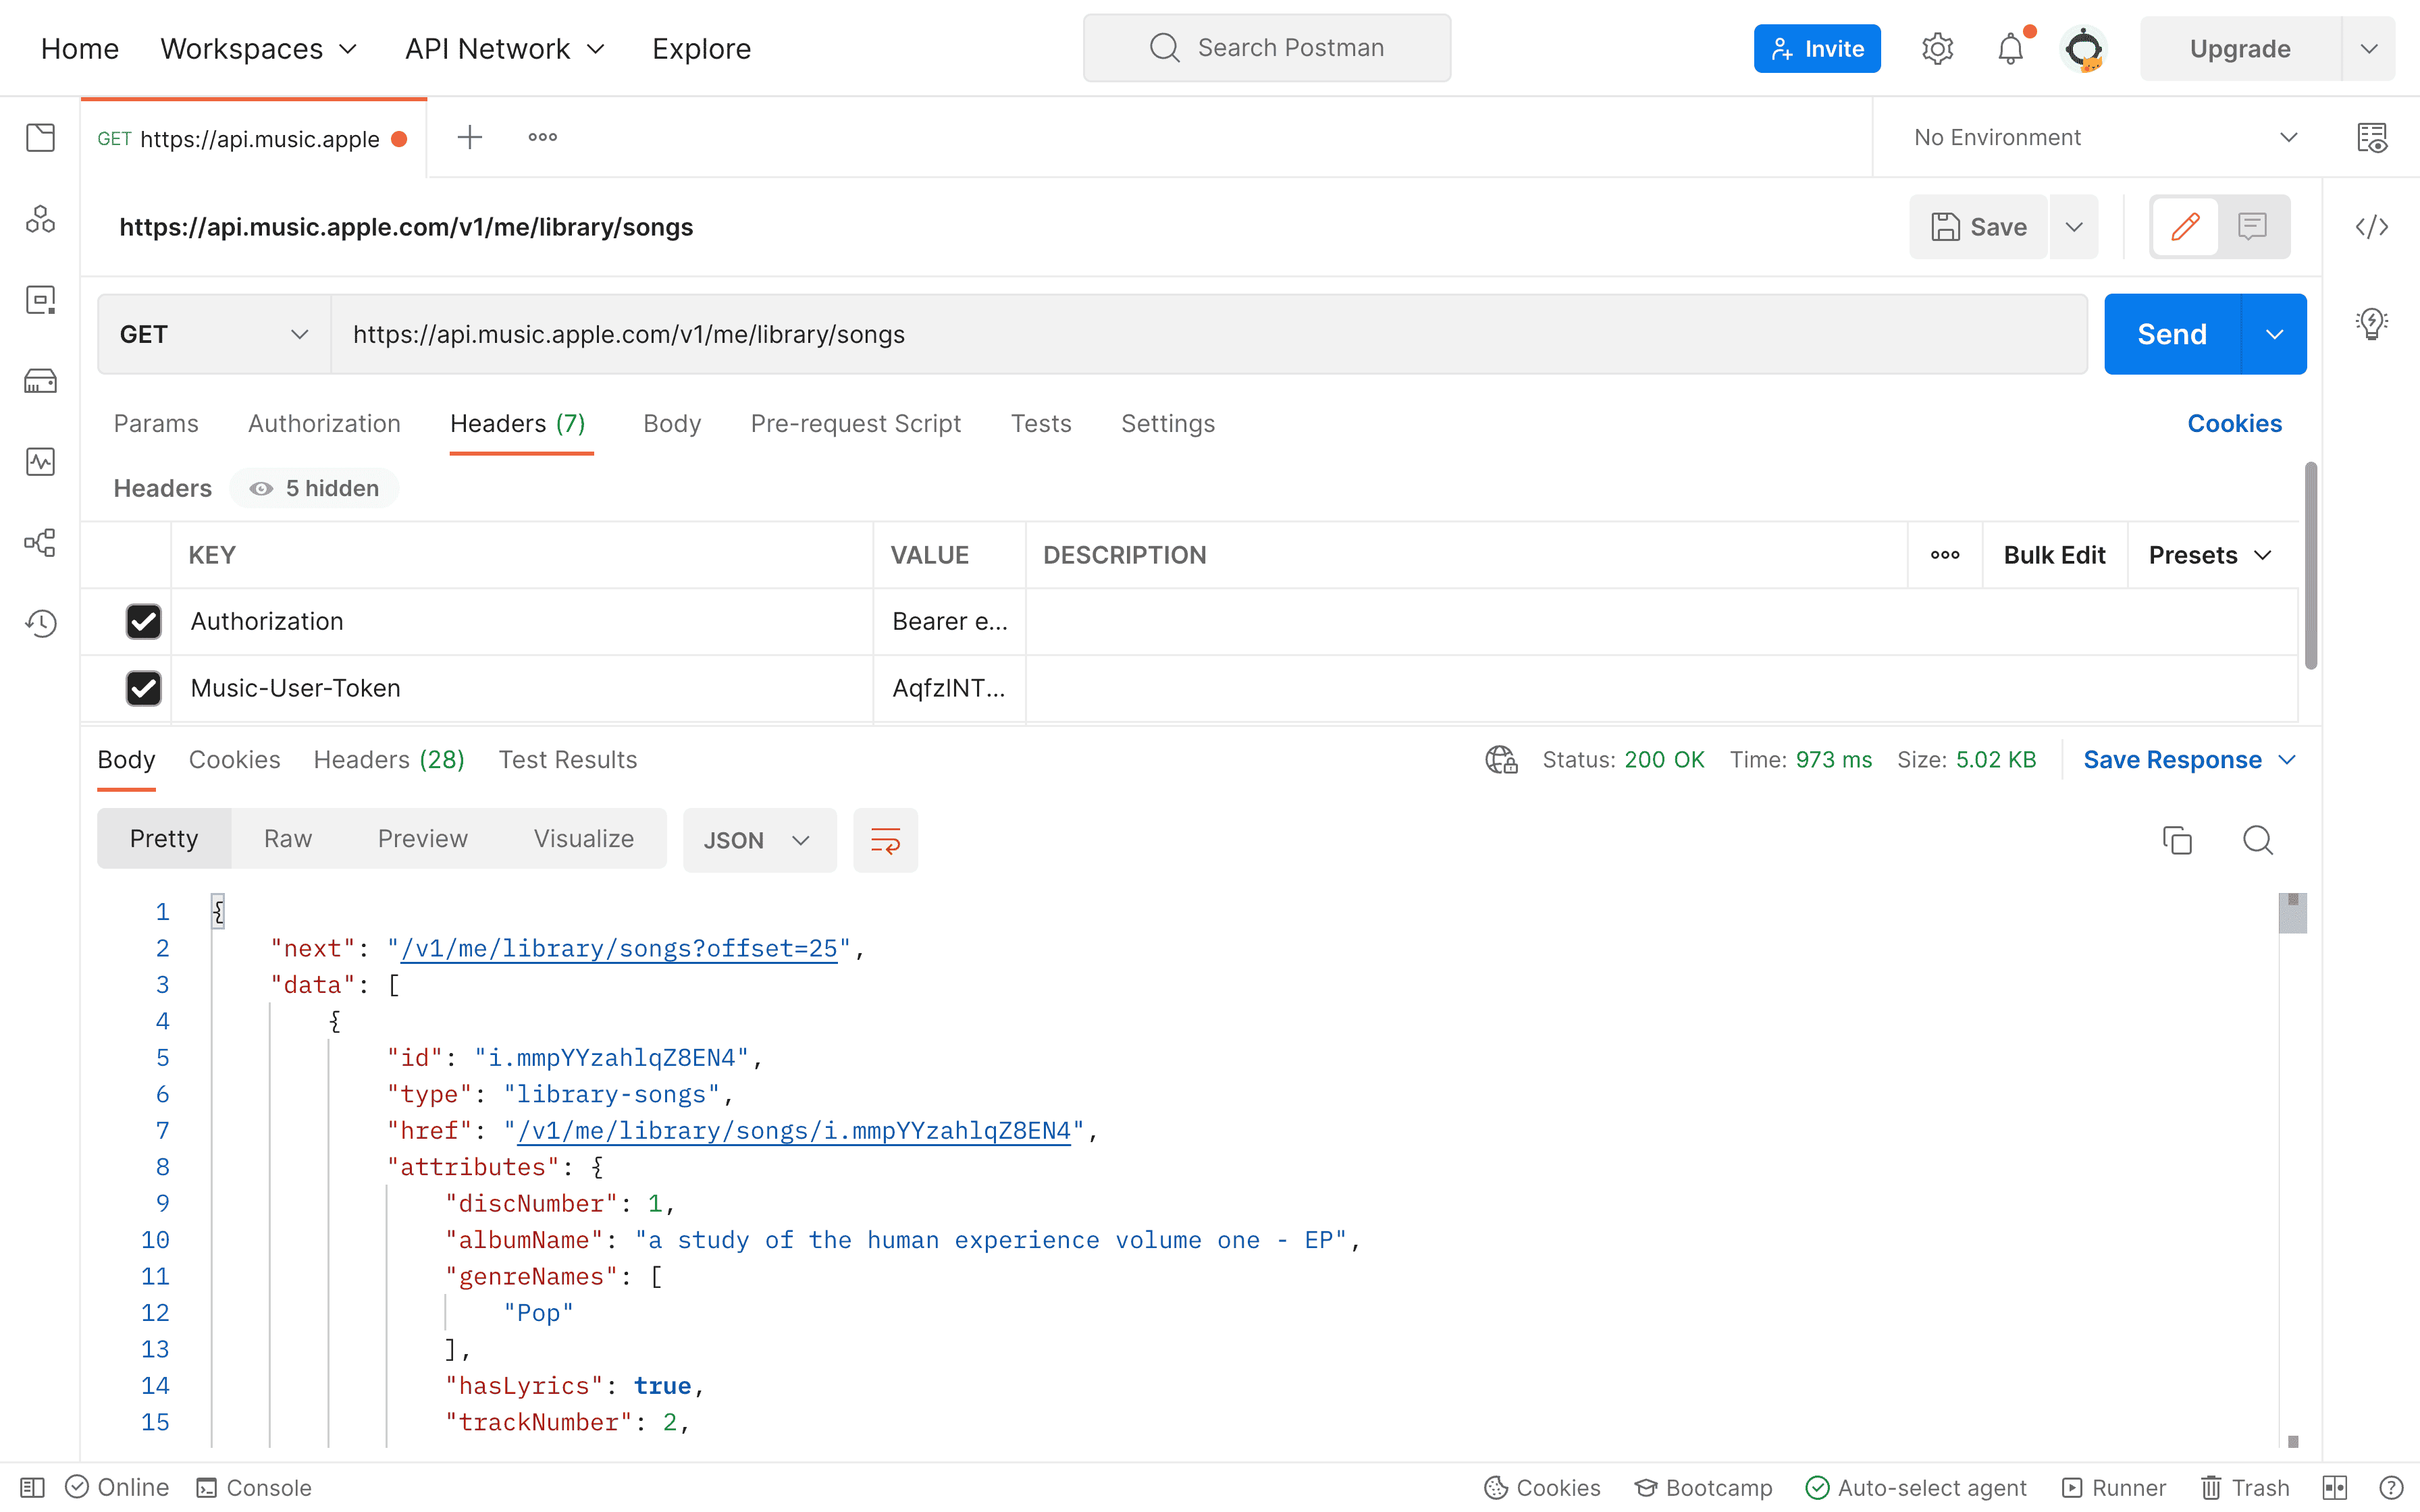Uncheck the Authorization header checkbox

[x=144, y=621]
